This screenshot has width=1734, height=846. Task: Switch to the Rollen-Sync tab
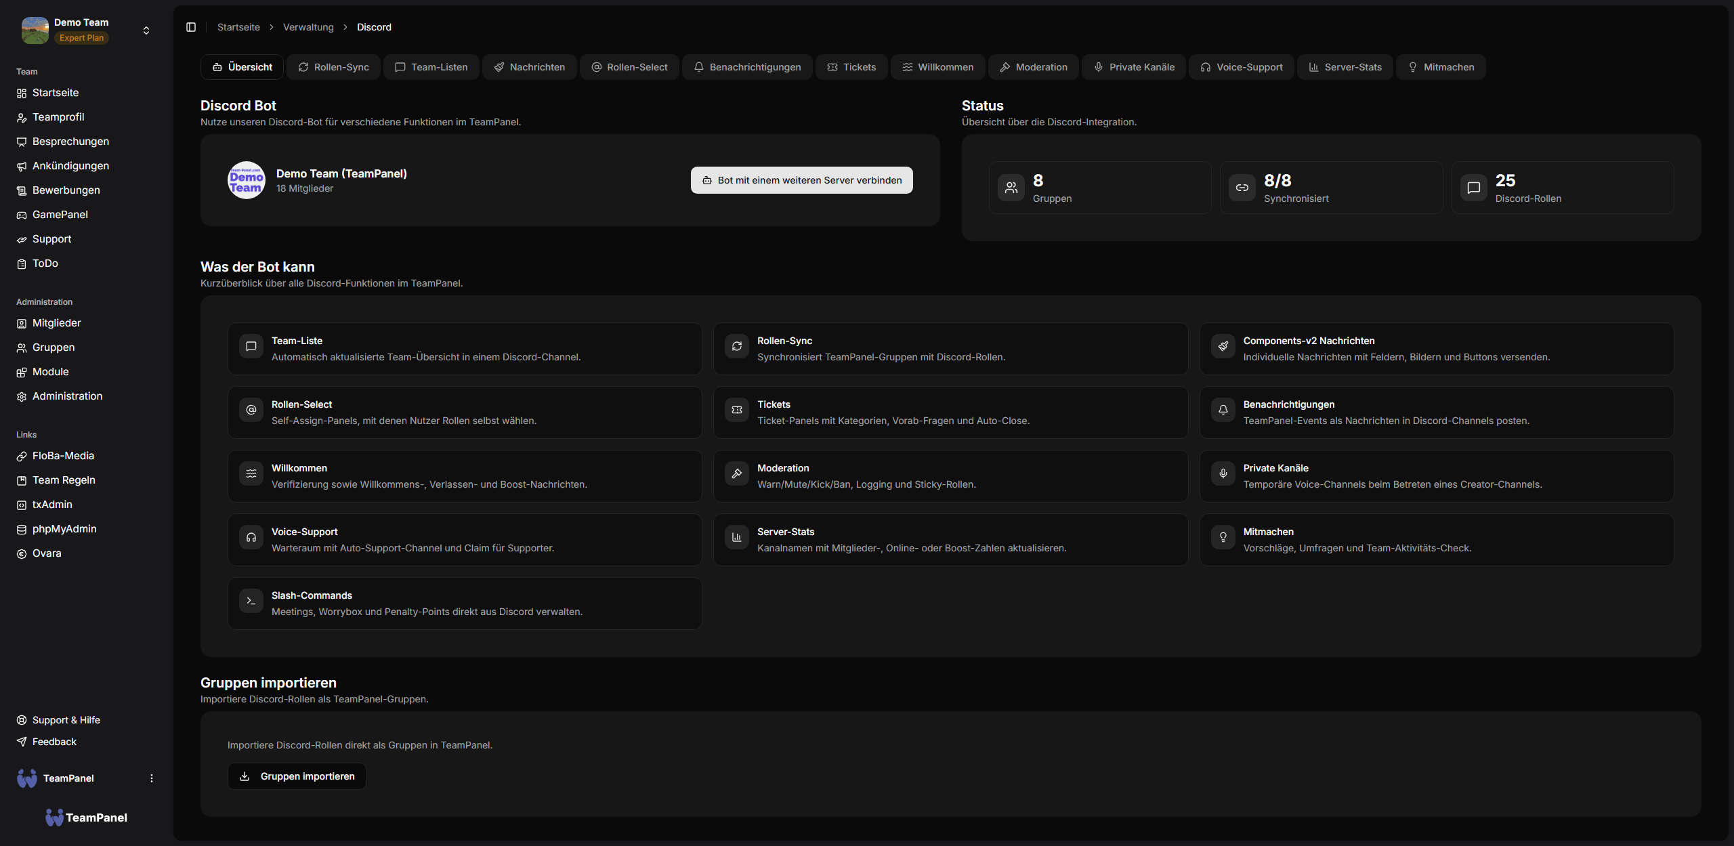[x=334, y=67]
